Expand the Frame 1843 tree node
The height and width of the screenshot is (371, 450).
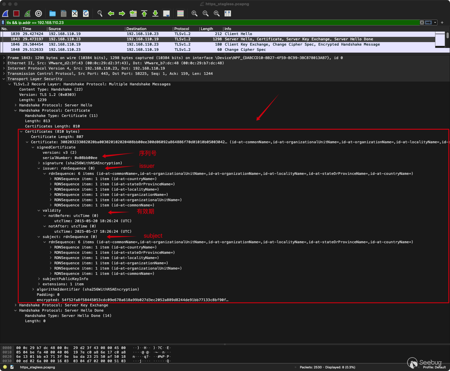click(4, 58)
